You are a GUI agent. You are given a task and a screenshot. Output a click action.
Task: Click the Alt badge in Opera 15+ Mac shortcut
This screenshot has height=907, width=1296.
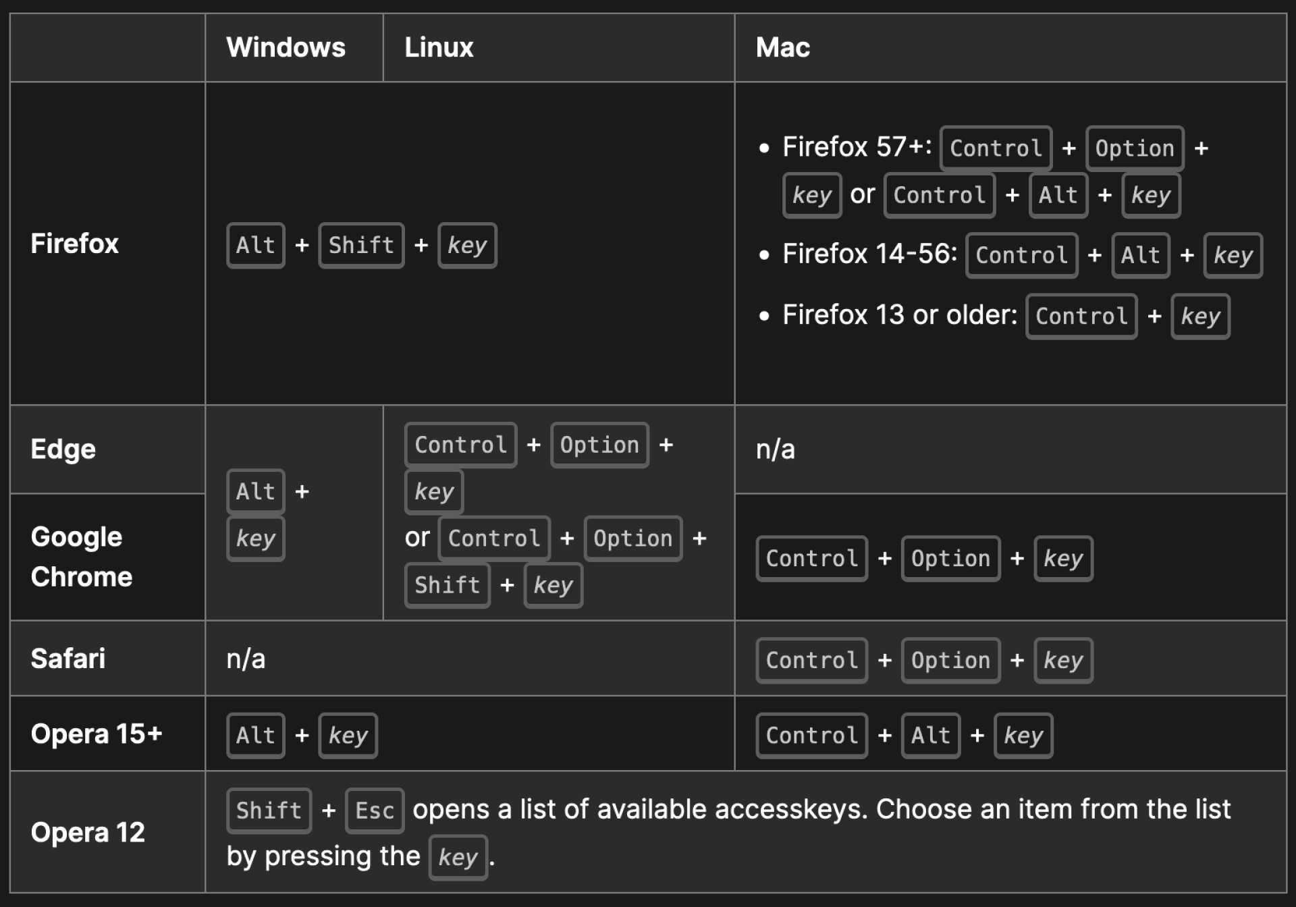(x=930, y=735)
